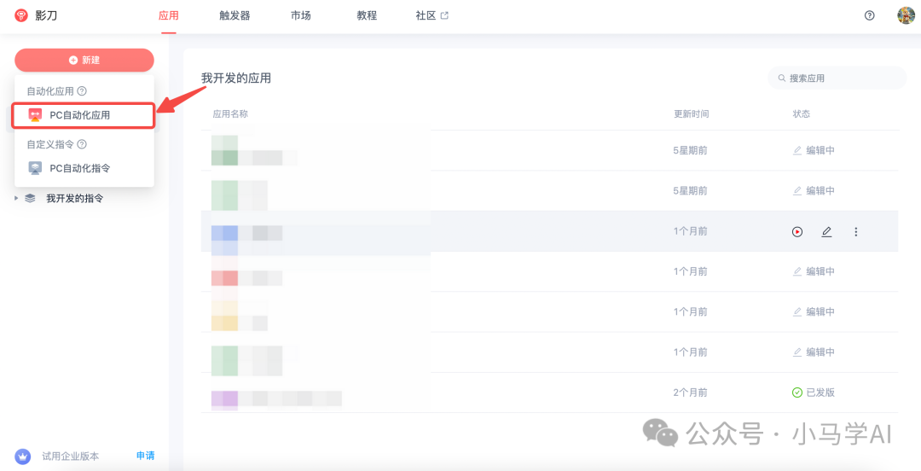Open the 市场 tab
This screenshot has height=471, width=921.
pyautogui.click(x=300, y=15)
